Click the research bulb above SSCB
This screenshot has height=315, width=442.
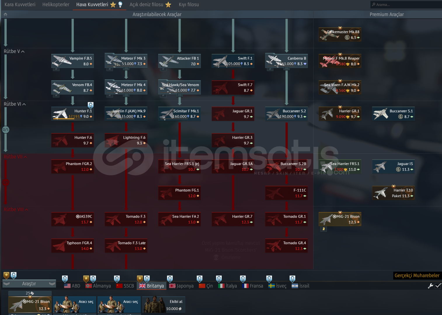click(117, 279)
